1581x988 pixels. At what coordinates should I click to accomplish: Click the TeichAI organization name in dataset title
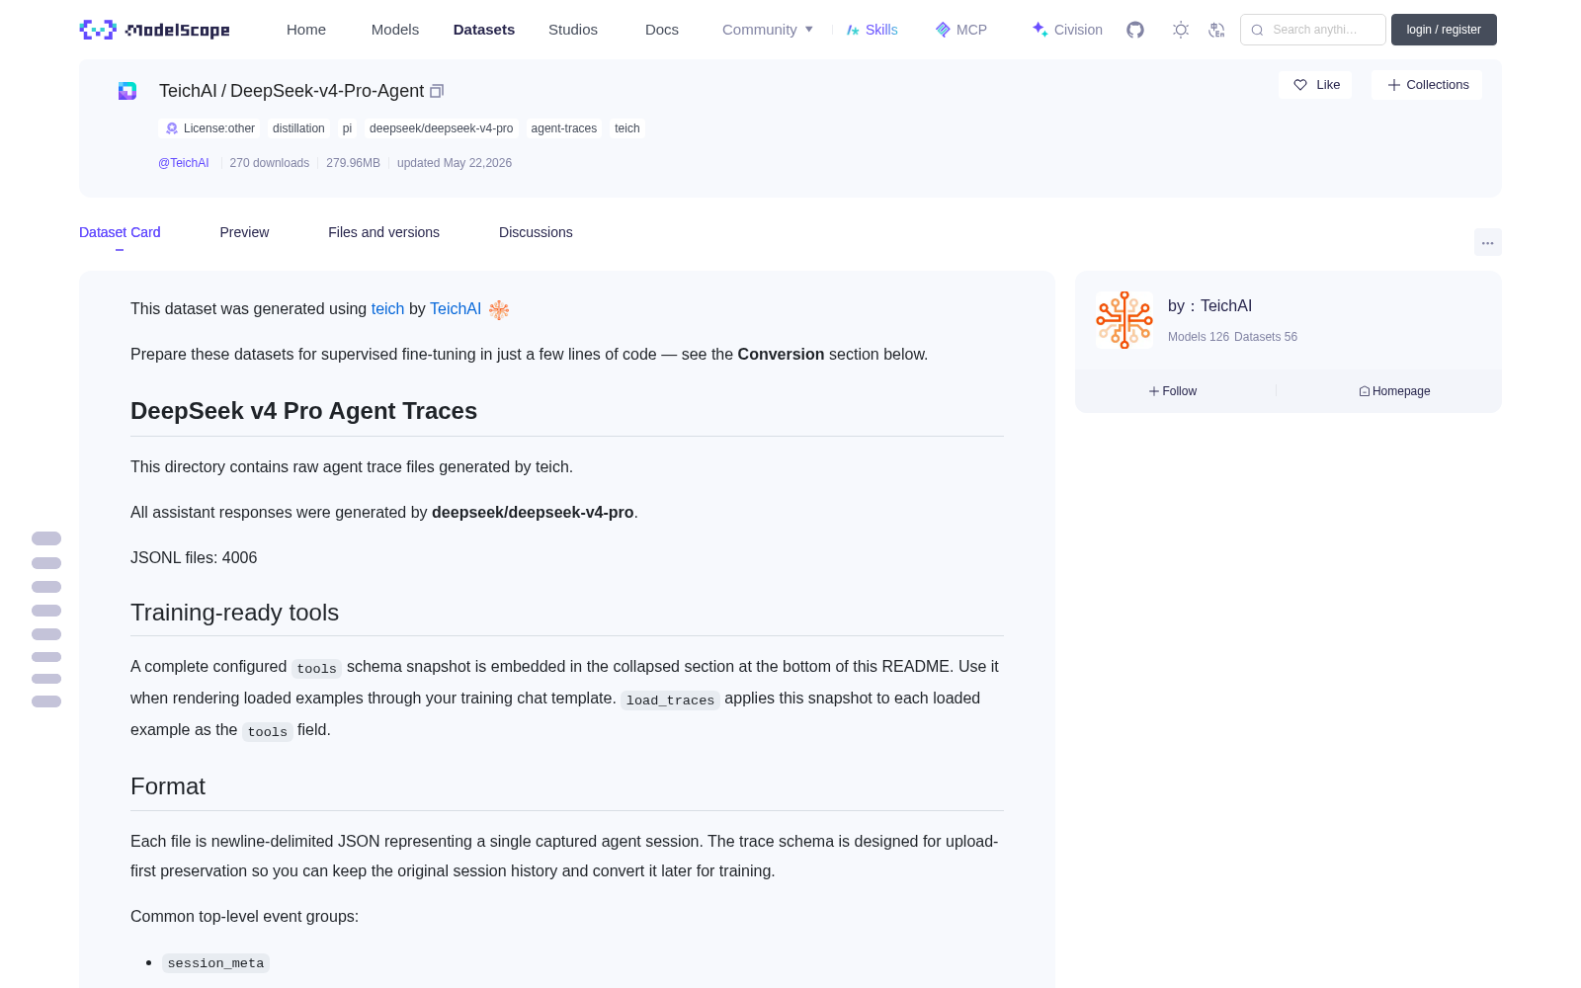[188, 91]
